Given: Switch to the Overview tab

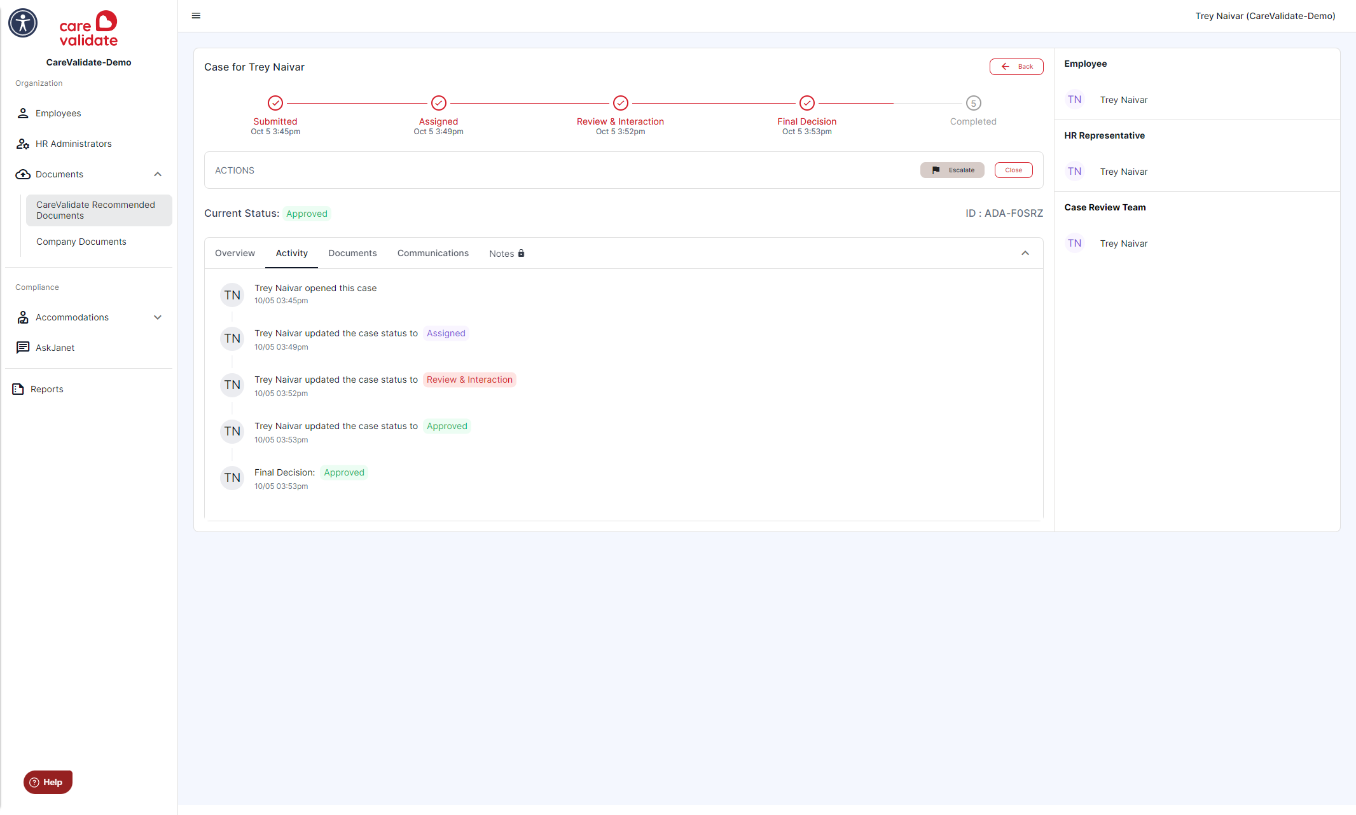Looking at the screenshot, I should [x=235, y=253].
